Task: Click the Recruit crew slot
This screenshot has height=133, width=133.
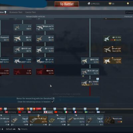Action: point(113,120)
